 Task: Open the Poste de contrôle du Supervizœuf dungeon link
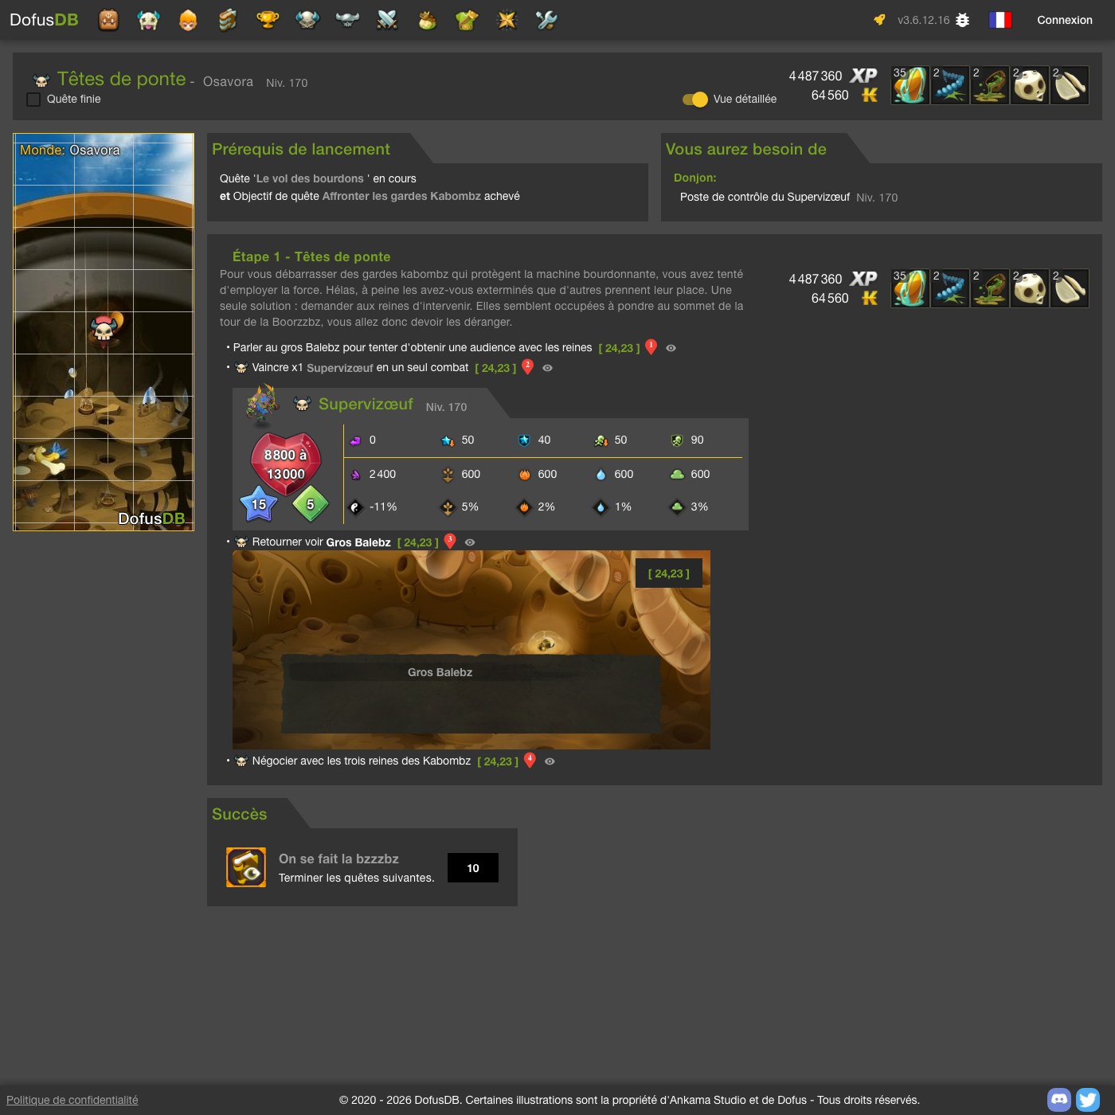coord(765,197)
